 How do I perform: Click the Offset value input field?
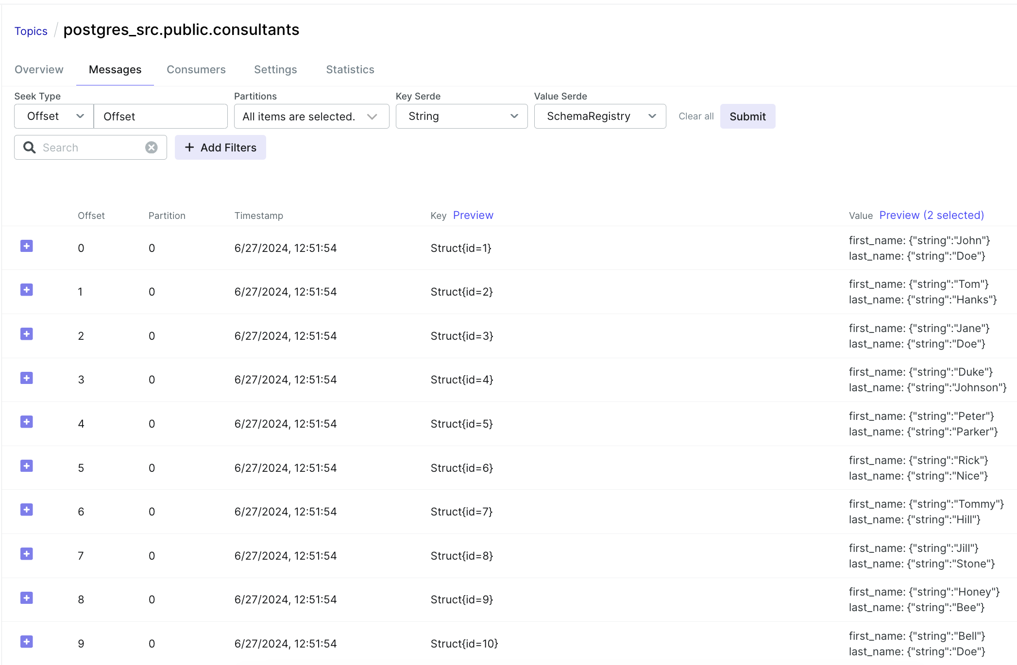[x=160, y=116]
